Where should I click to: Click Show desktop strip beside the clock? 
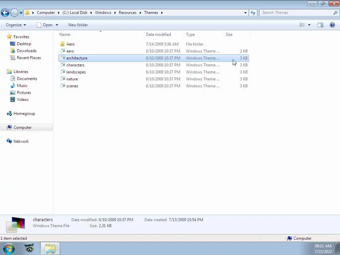click(337, 248)
